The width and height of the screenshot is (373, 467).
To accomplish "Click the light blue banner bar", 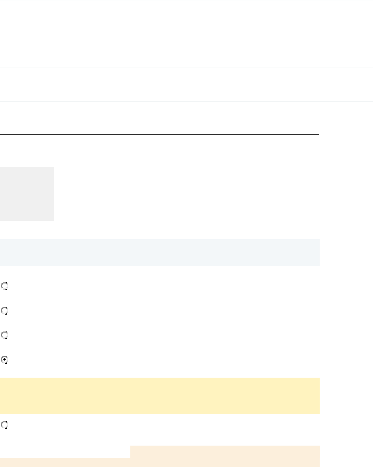I will [160, 253].
